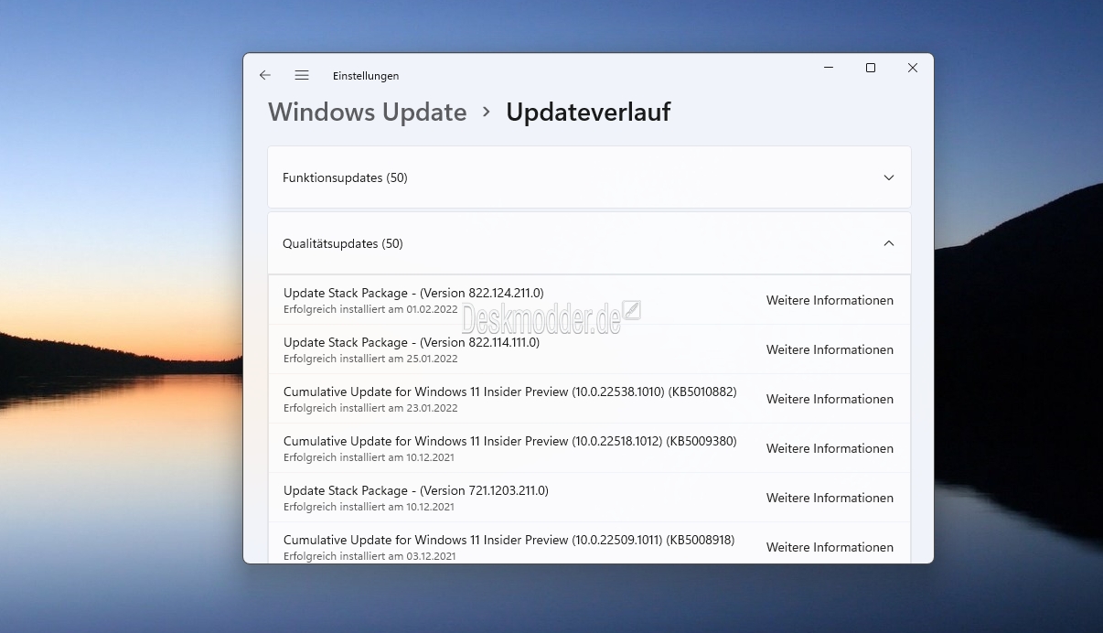Close the Einstellungen window

point(913,68)
